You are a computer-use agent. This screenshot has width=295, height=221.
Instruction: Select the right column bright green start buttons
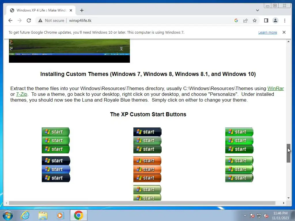239,140
